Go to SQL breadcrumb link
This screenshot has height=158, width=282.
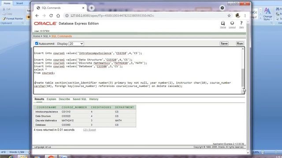pyautogui.click(x=46, y=36)
